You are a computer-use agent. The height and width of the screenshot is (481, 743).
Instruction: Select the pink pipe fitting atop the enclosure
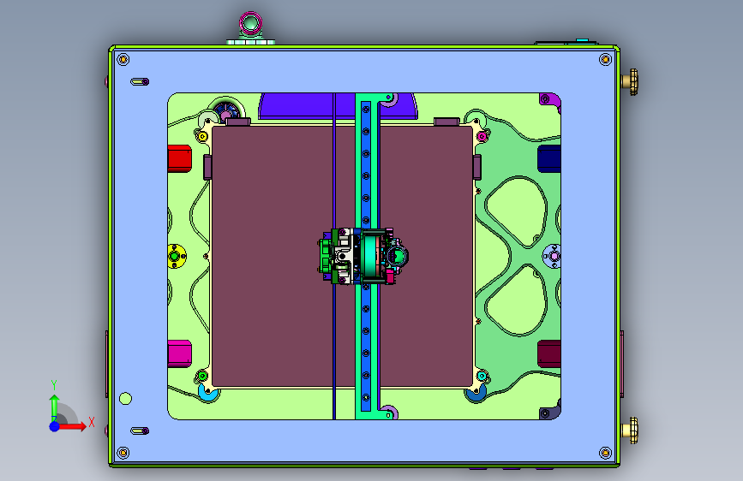pyautogui.click(x=251, y=24)
